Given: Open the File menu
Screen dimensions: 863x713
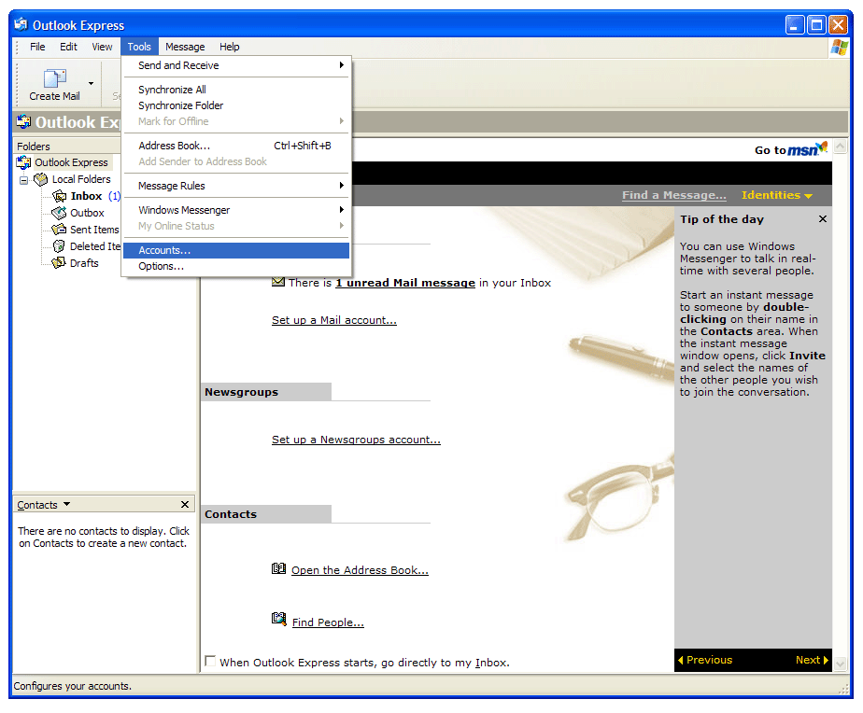Looking at the screenshot, I should 37,47.
